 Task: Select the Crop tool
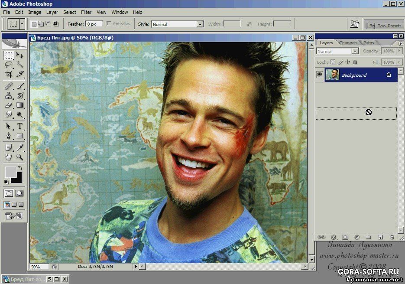point(9,74)
